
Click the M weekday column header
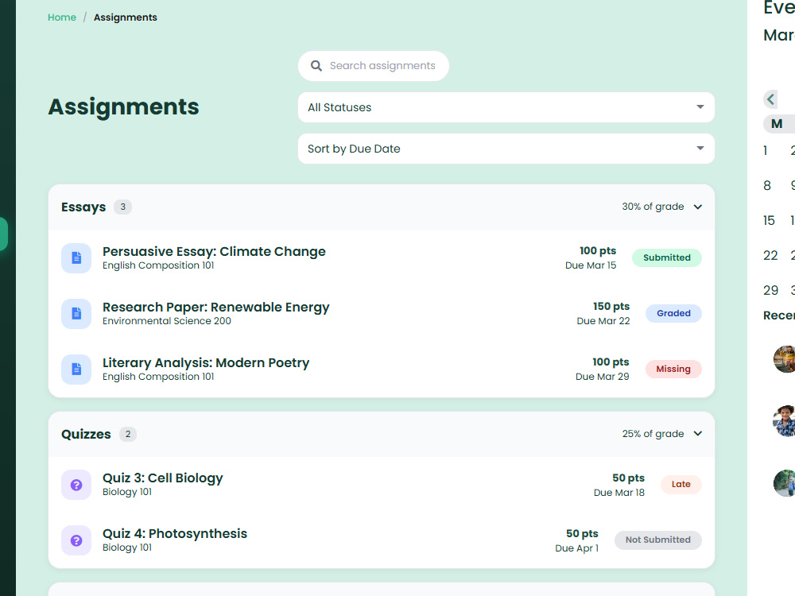pyautogui.click(x=777, y=124)
